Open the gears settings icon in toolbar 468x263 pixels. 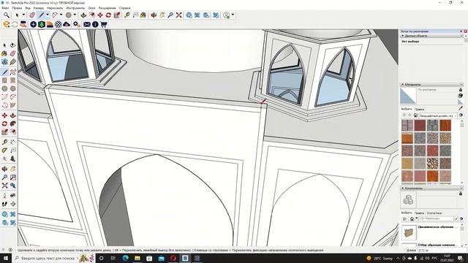(x=76, y=24)
